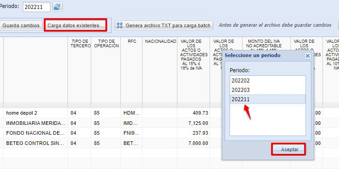Click the refresh icon next to Periodo

click(x=58, y=7)
